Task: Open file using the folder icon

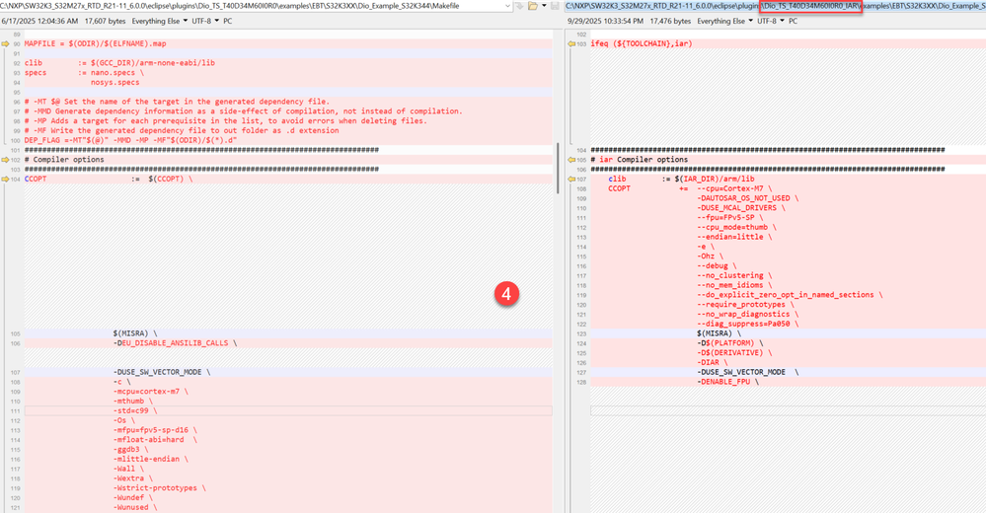Action: click(x=533, y=6)
